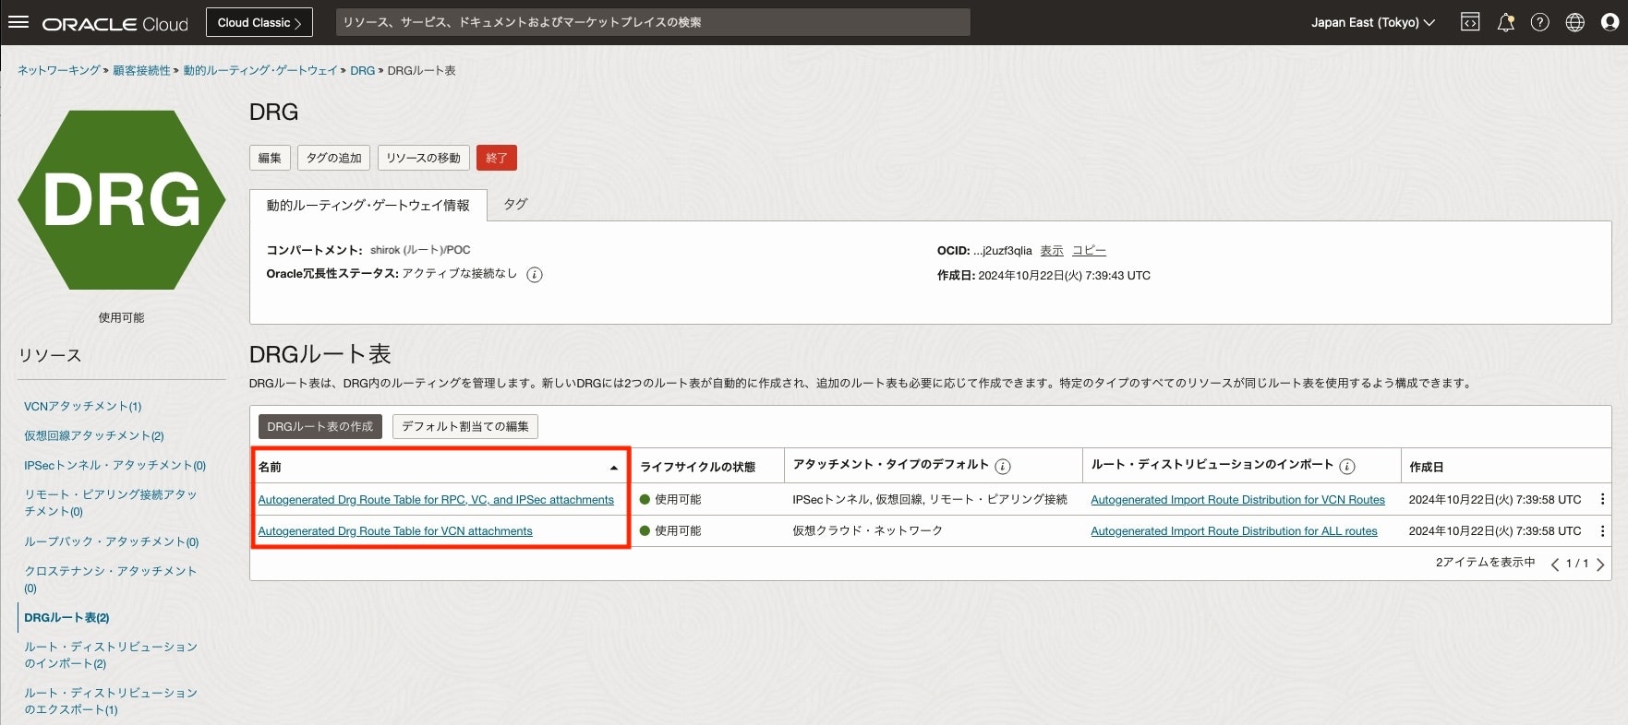
Task: Click デフォルト割当ての編集 button
Action: 465,426
